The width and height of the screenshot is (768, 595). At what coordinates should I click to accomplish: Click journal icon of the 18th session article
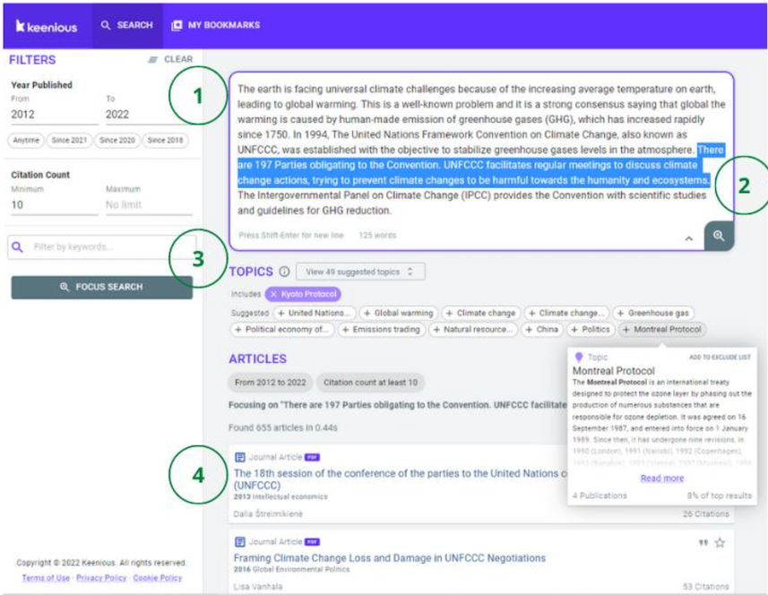coord(240,457)
